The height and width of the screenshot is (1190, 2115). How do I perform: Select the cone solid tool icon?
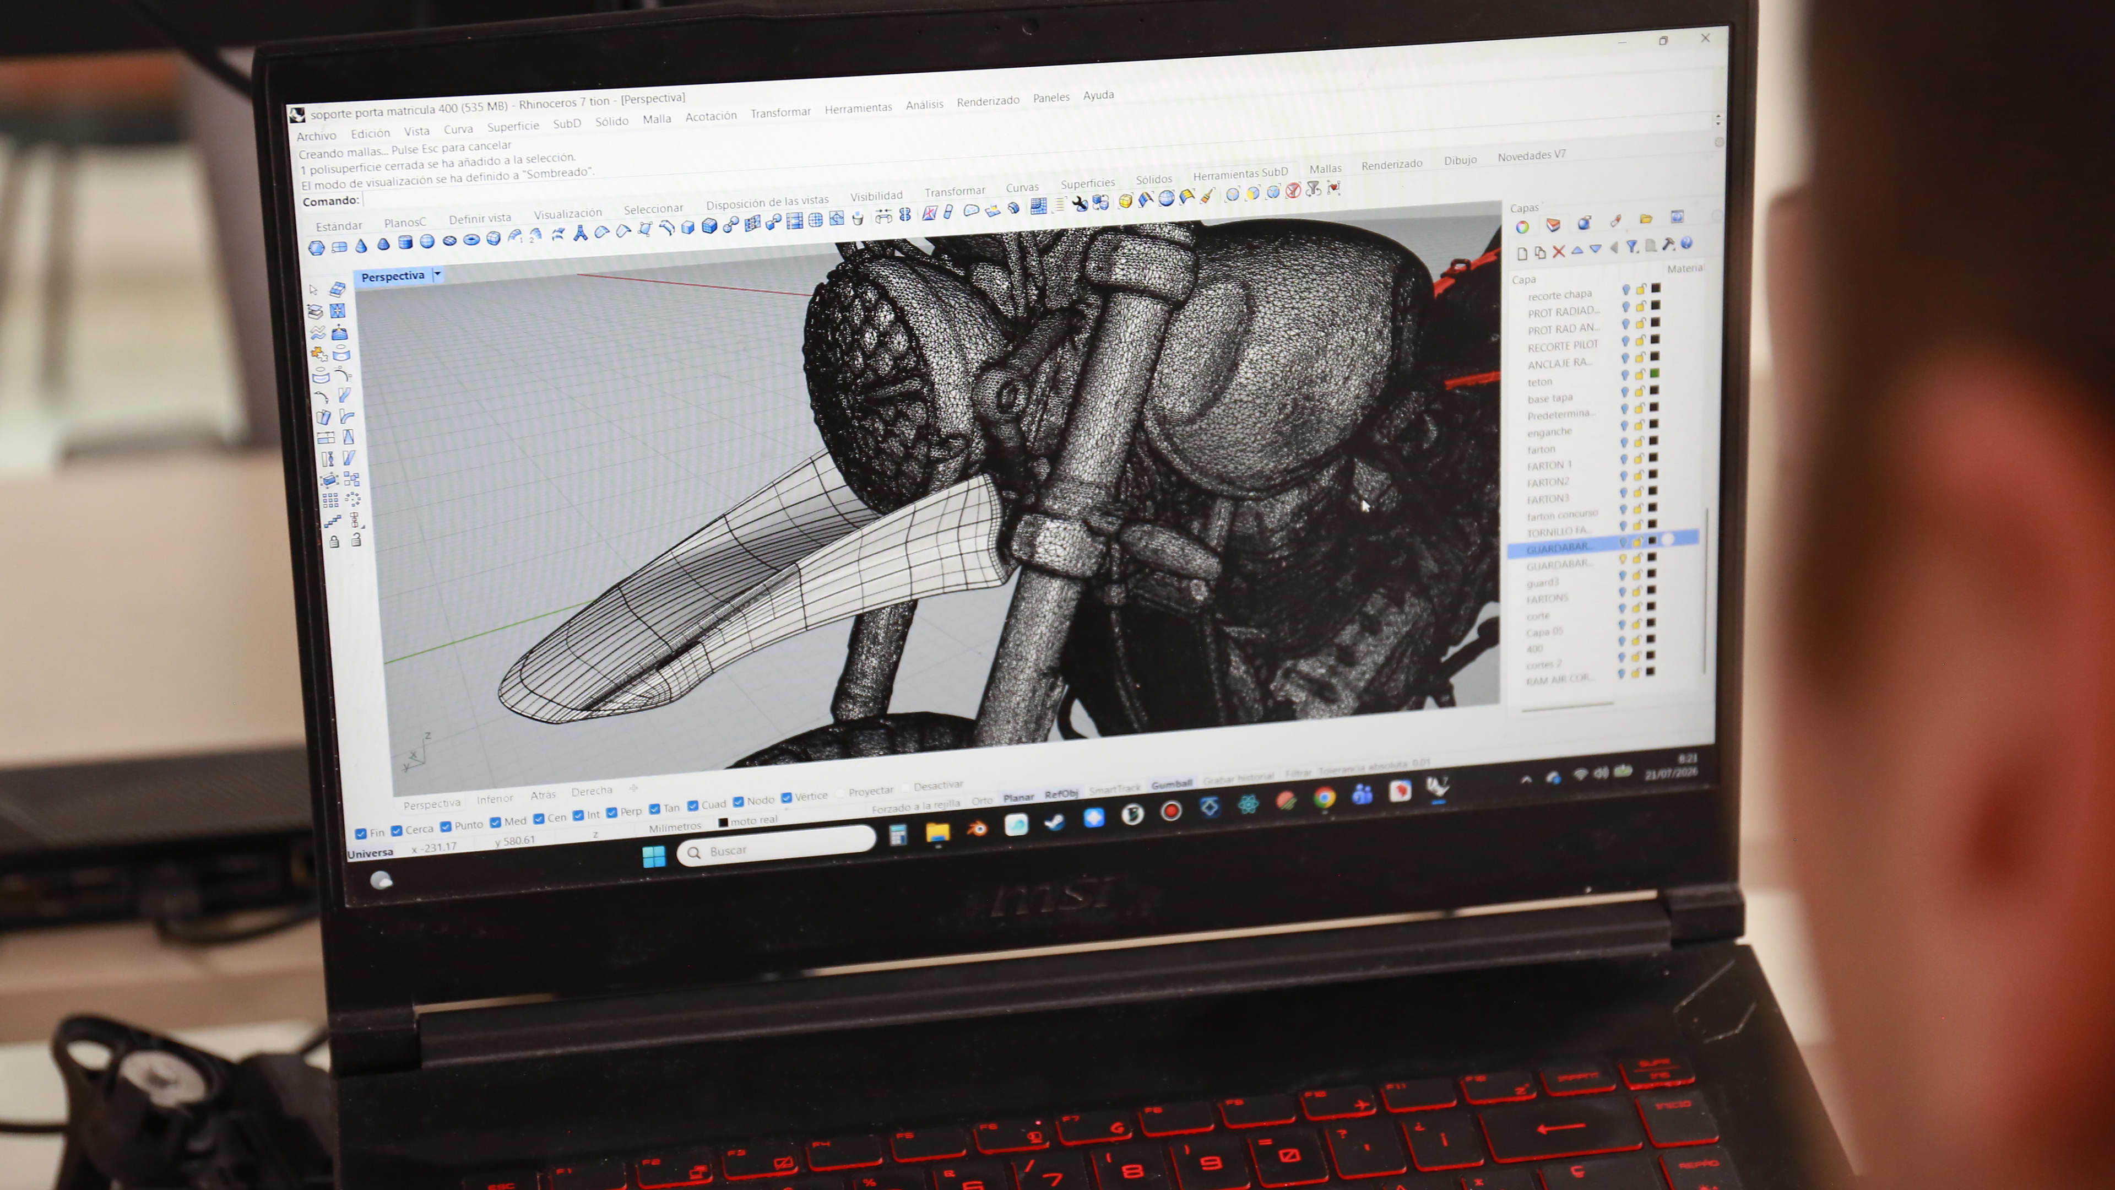point(361,245)
